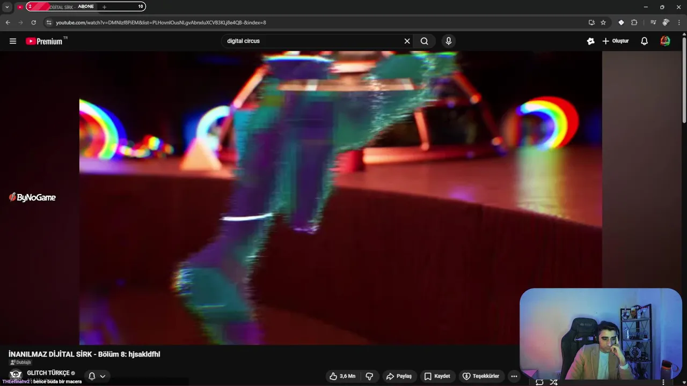The width and height of the screenshot is (687, 386).
Task: Run search with magnifier button
Action: [x=425, y=41]
